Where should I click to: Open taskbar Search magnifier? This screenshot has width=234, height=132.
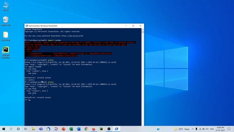[x=11, y=129]
